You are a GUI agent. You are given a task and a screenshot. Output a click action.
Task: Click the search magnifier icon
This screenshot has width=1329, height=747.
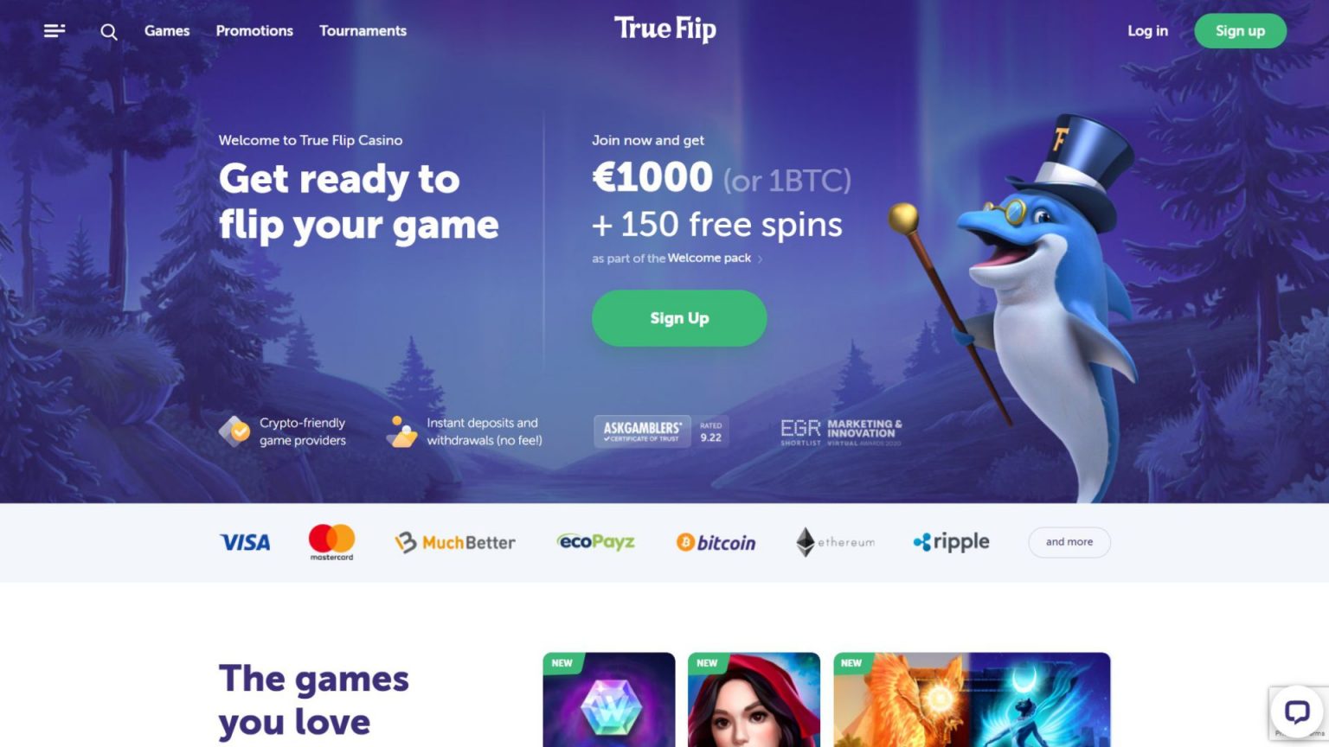pos(109,32)
